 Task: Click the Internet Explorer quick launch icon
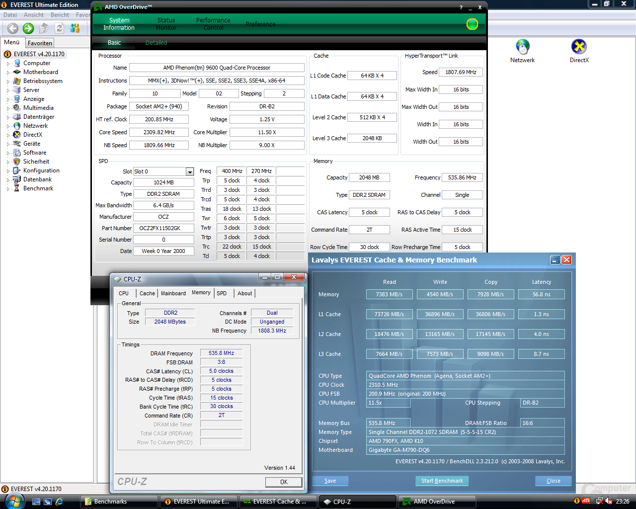click(x=60, y=502)
